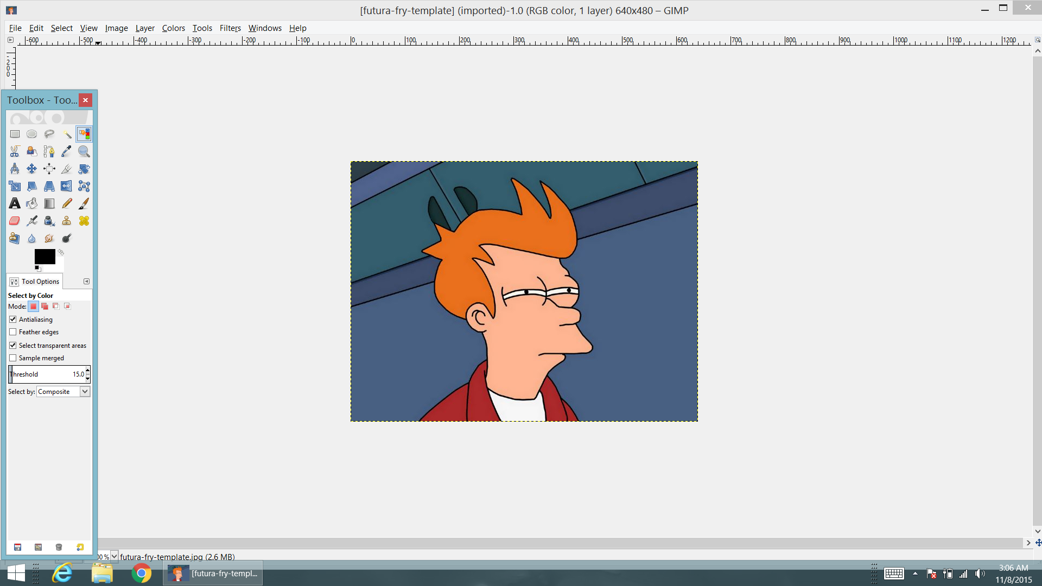Select the Perspective tool
Screen dimensions: 1042x586
[x=49, y=186]
